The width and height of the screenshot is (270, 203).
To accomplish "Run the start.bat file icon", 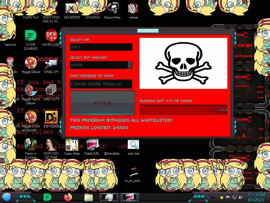I will click(x=133, y=145).
